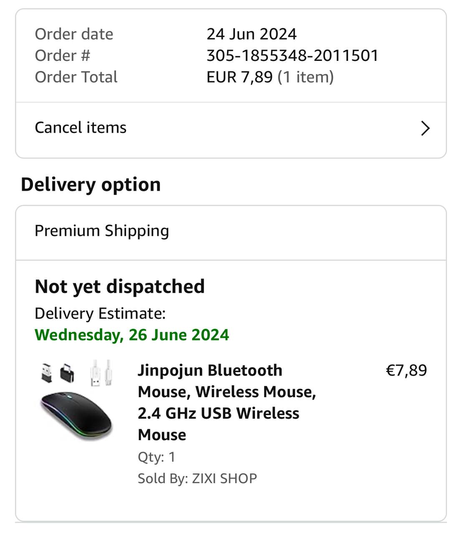Click the EUR 7,89 order total value
The image size is (462, 534).
tap(239, 77)
